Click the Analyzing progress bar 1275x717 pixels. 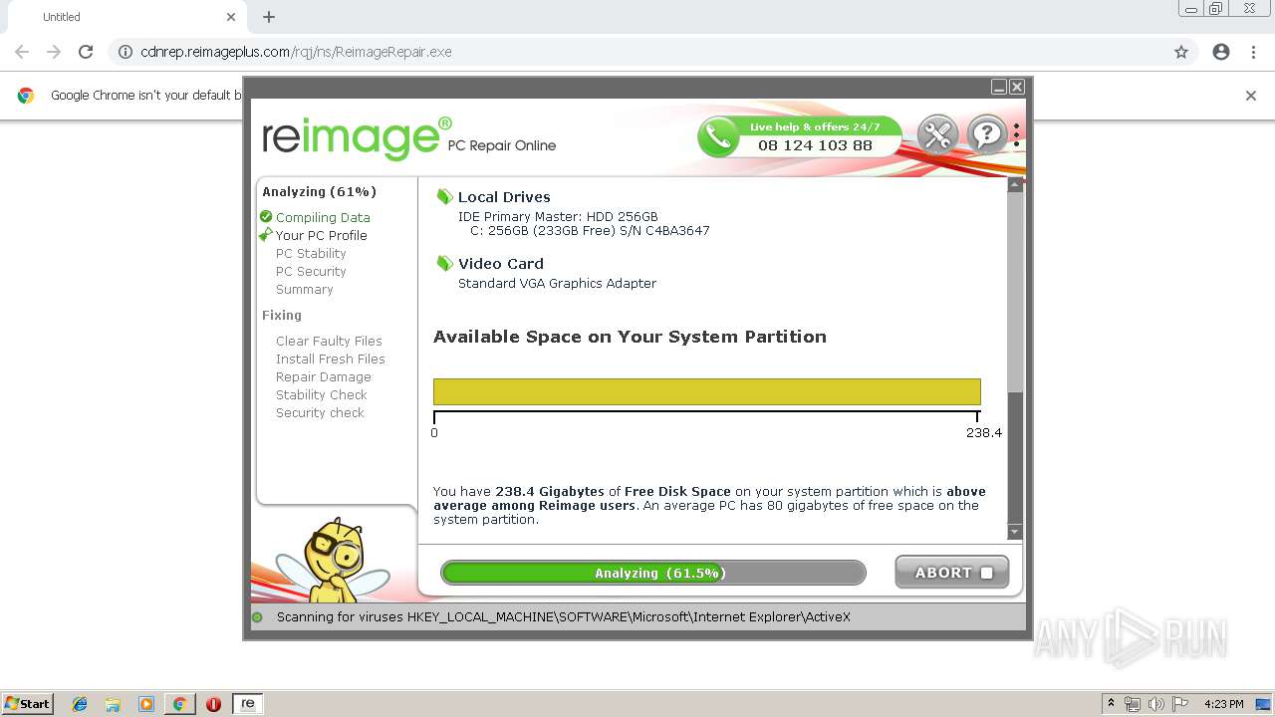(653, 573)
